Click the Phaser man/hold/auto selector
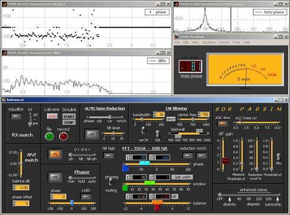Screen dimensions: 290x215 (x=82, y=178)
